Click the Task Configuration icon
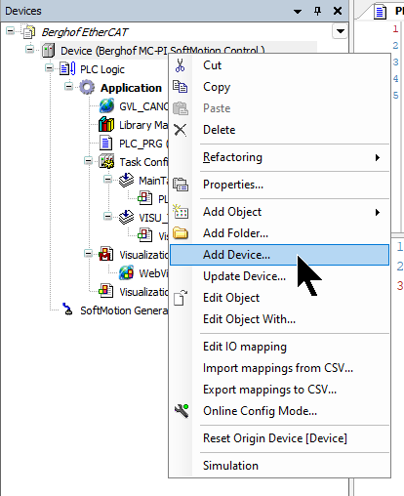 pos(106,161)
